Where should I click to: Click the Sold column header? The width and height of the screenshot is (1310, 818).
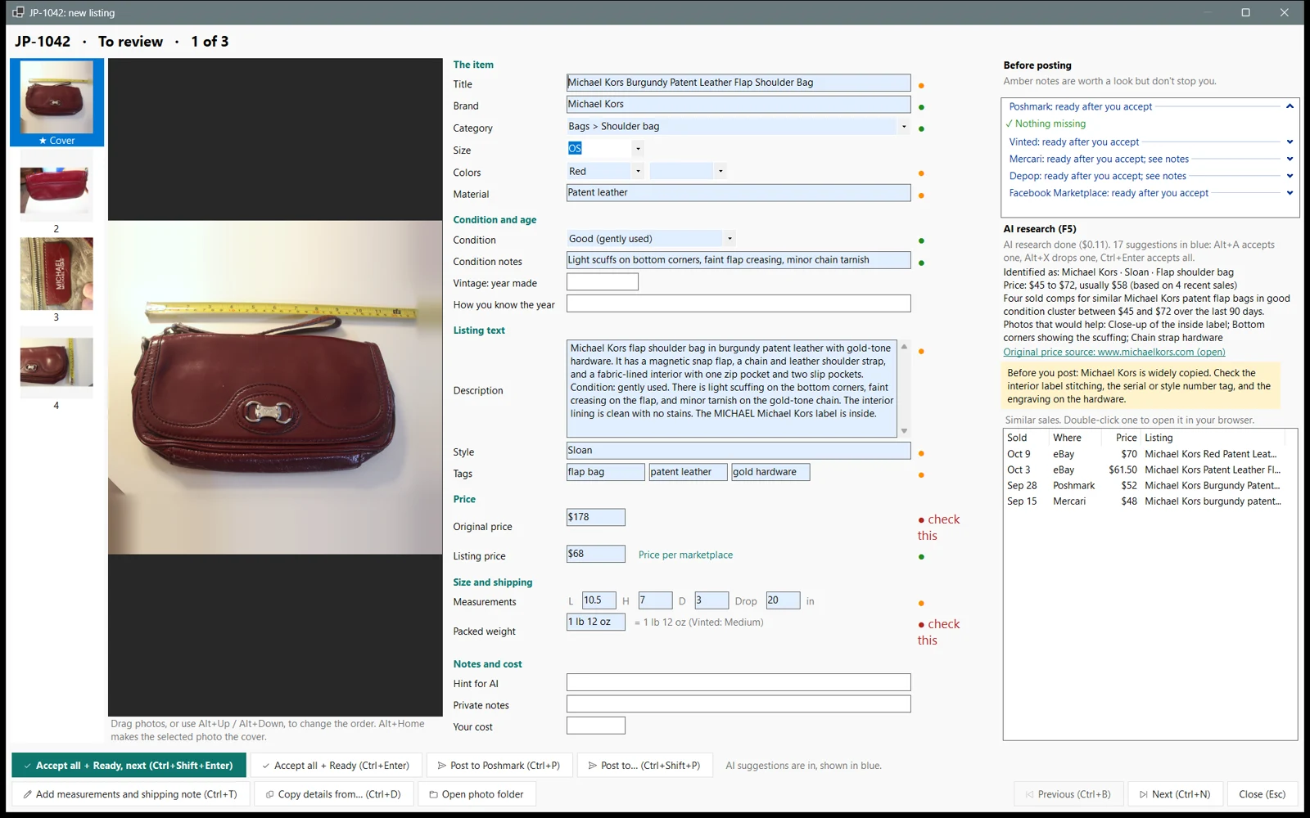[x=1027, y=438]
